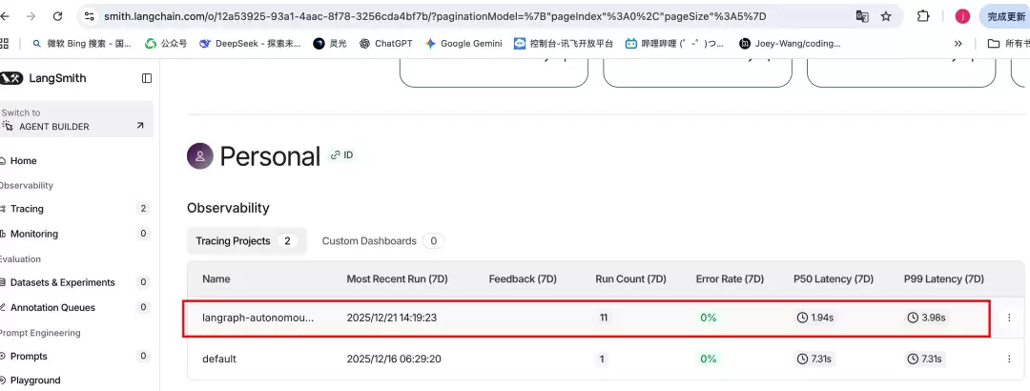Bookmark this page with star icon
Image resolution: width=1030 pixels, height=391 pixels.
click(x=886, y=16)
